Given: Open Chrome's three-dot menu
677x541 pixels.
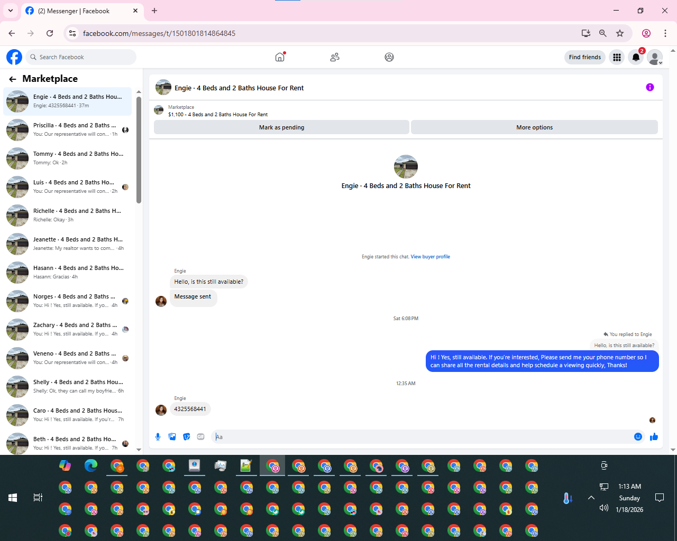Looking at the screenshot, I should coord(665,33).
